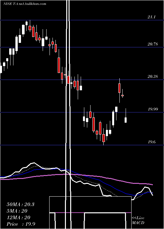Click the 5MA : 20 readout
The height and width of the screenshot is (229, 164).
coord(17,211)
